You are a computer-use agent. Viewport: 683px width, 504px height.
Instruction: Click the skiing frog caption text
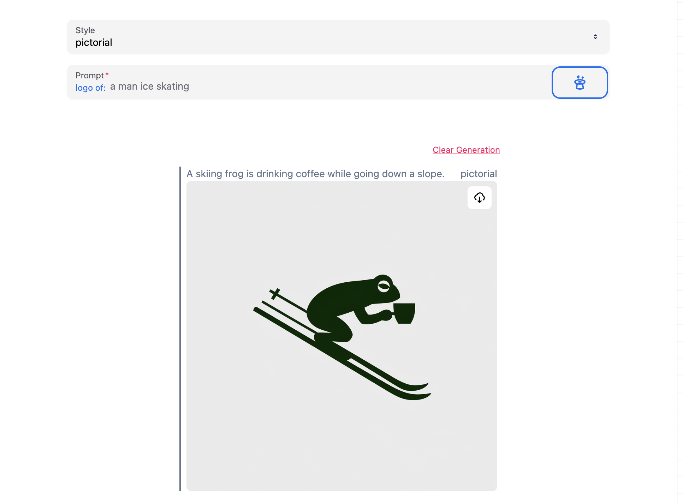pyautogui.click(x=315, y=174)
